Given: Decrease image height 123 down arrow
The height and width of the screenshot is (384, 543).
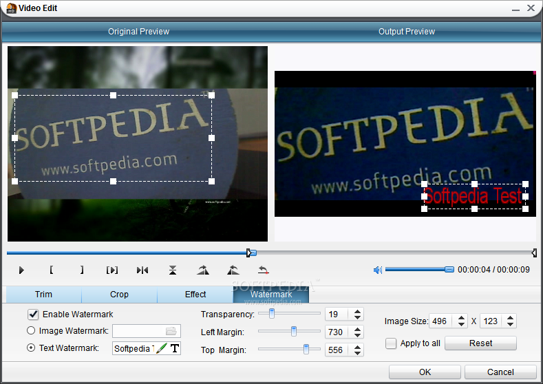Looking at the screenshot, I should coord(510,324).
